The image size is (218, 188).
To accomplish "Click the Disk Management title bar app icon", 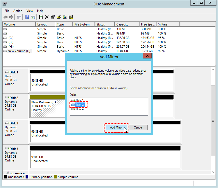I will [x=4, y=4].
